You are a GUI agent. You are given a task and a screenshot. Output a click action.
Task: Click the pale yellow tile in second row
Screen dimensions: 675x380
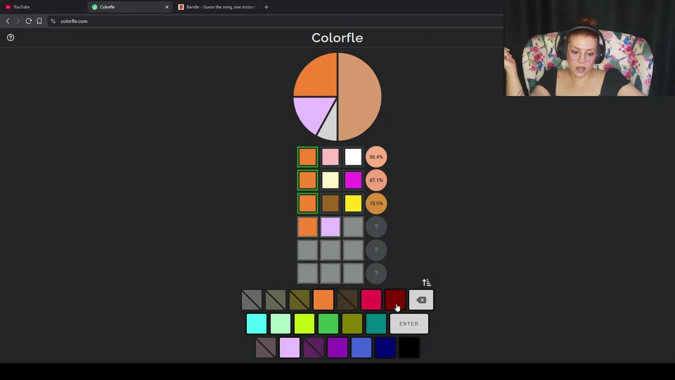[x=330, y=180]
